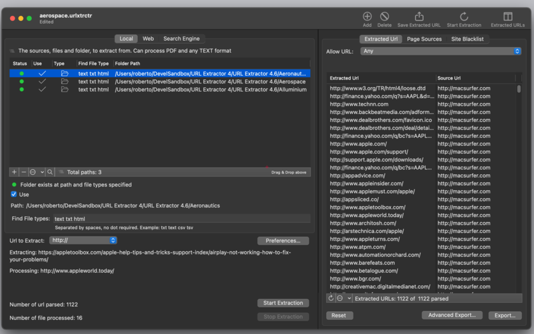Open the Extracted URLs panel icon
The width and height of the screenshot is (534, 334).
(507, 17)
